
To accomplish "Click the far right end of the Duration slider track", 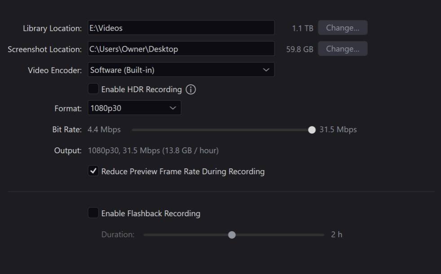I will tap(323, 235).
